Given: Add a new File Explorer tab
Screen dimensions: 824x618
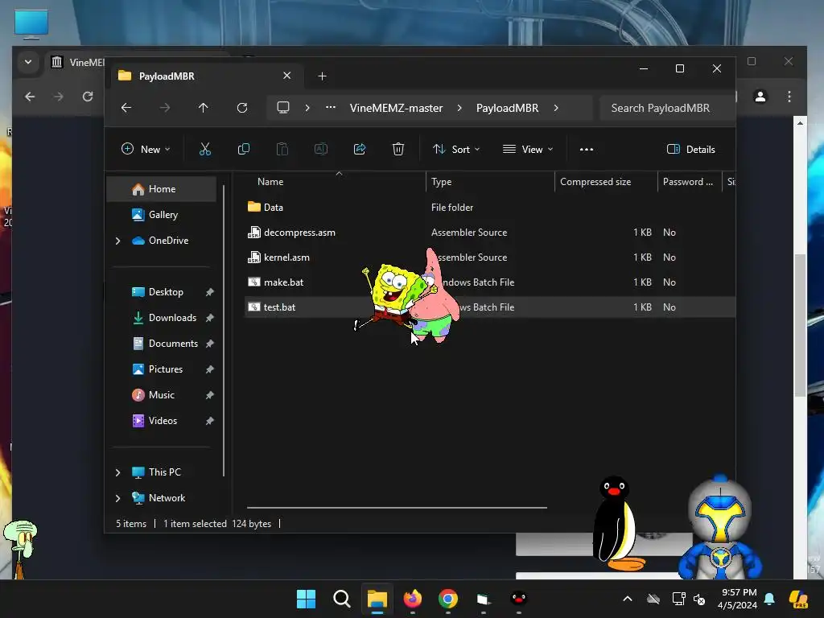Looking at the screenshot, I should (x=322, y=76).
